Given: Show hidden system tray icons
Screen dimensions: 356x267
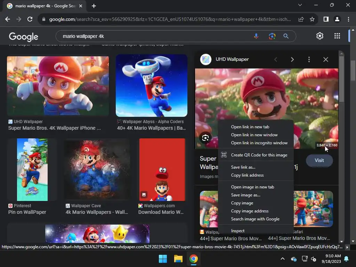Looking at the screenshot, I should (x=283, y=259).
